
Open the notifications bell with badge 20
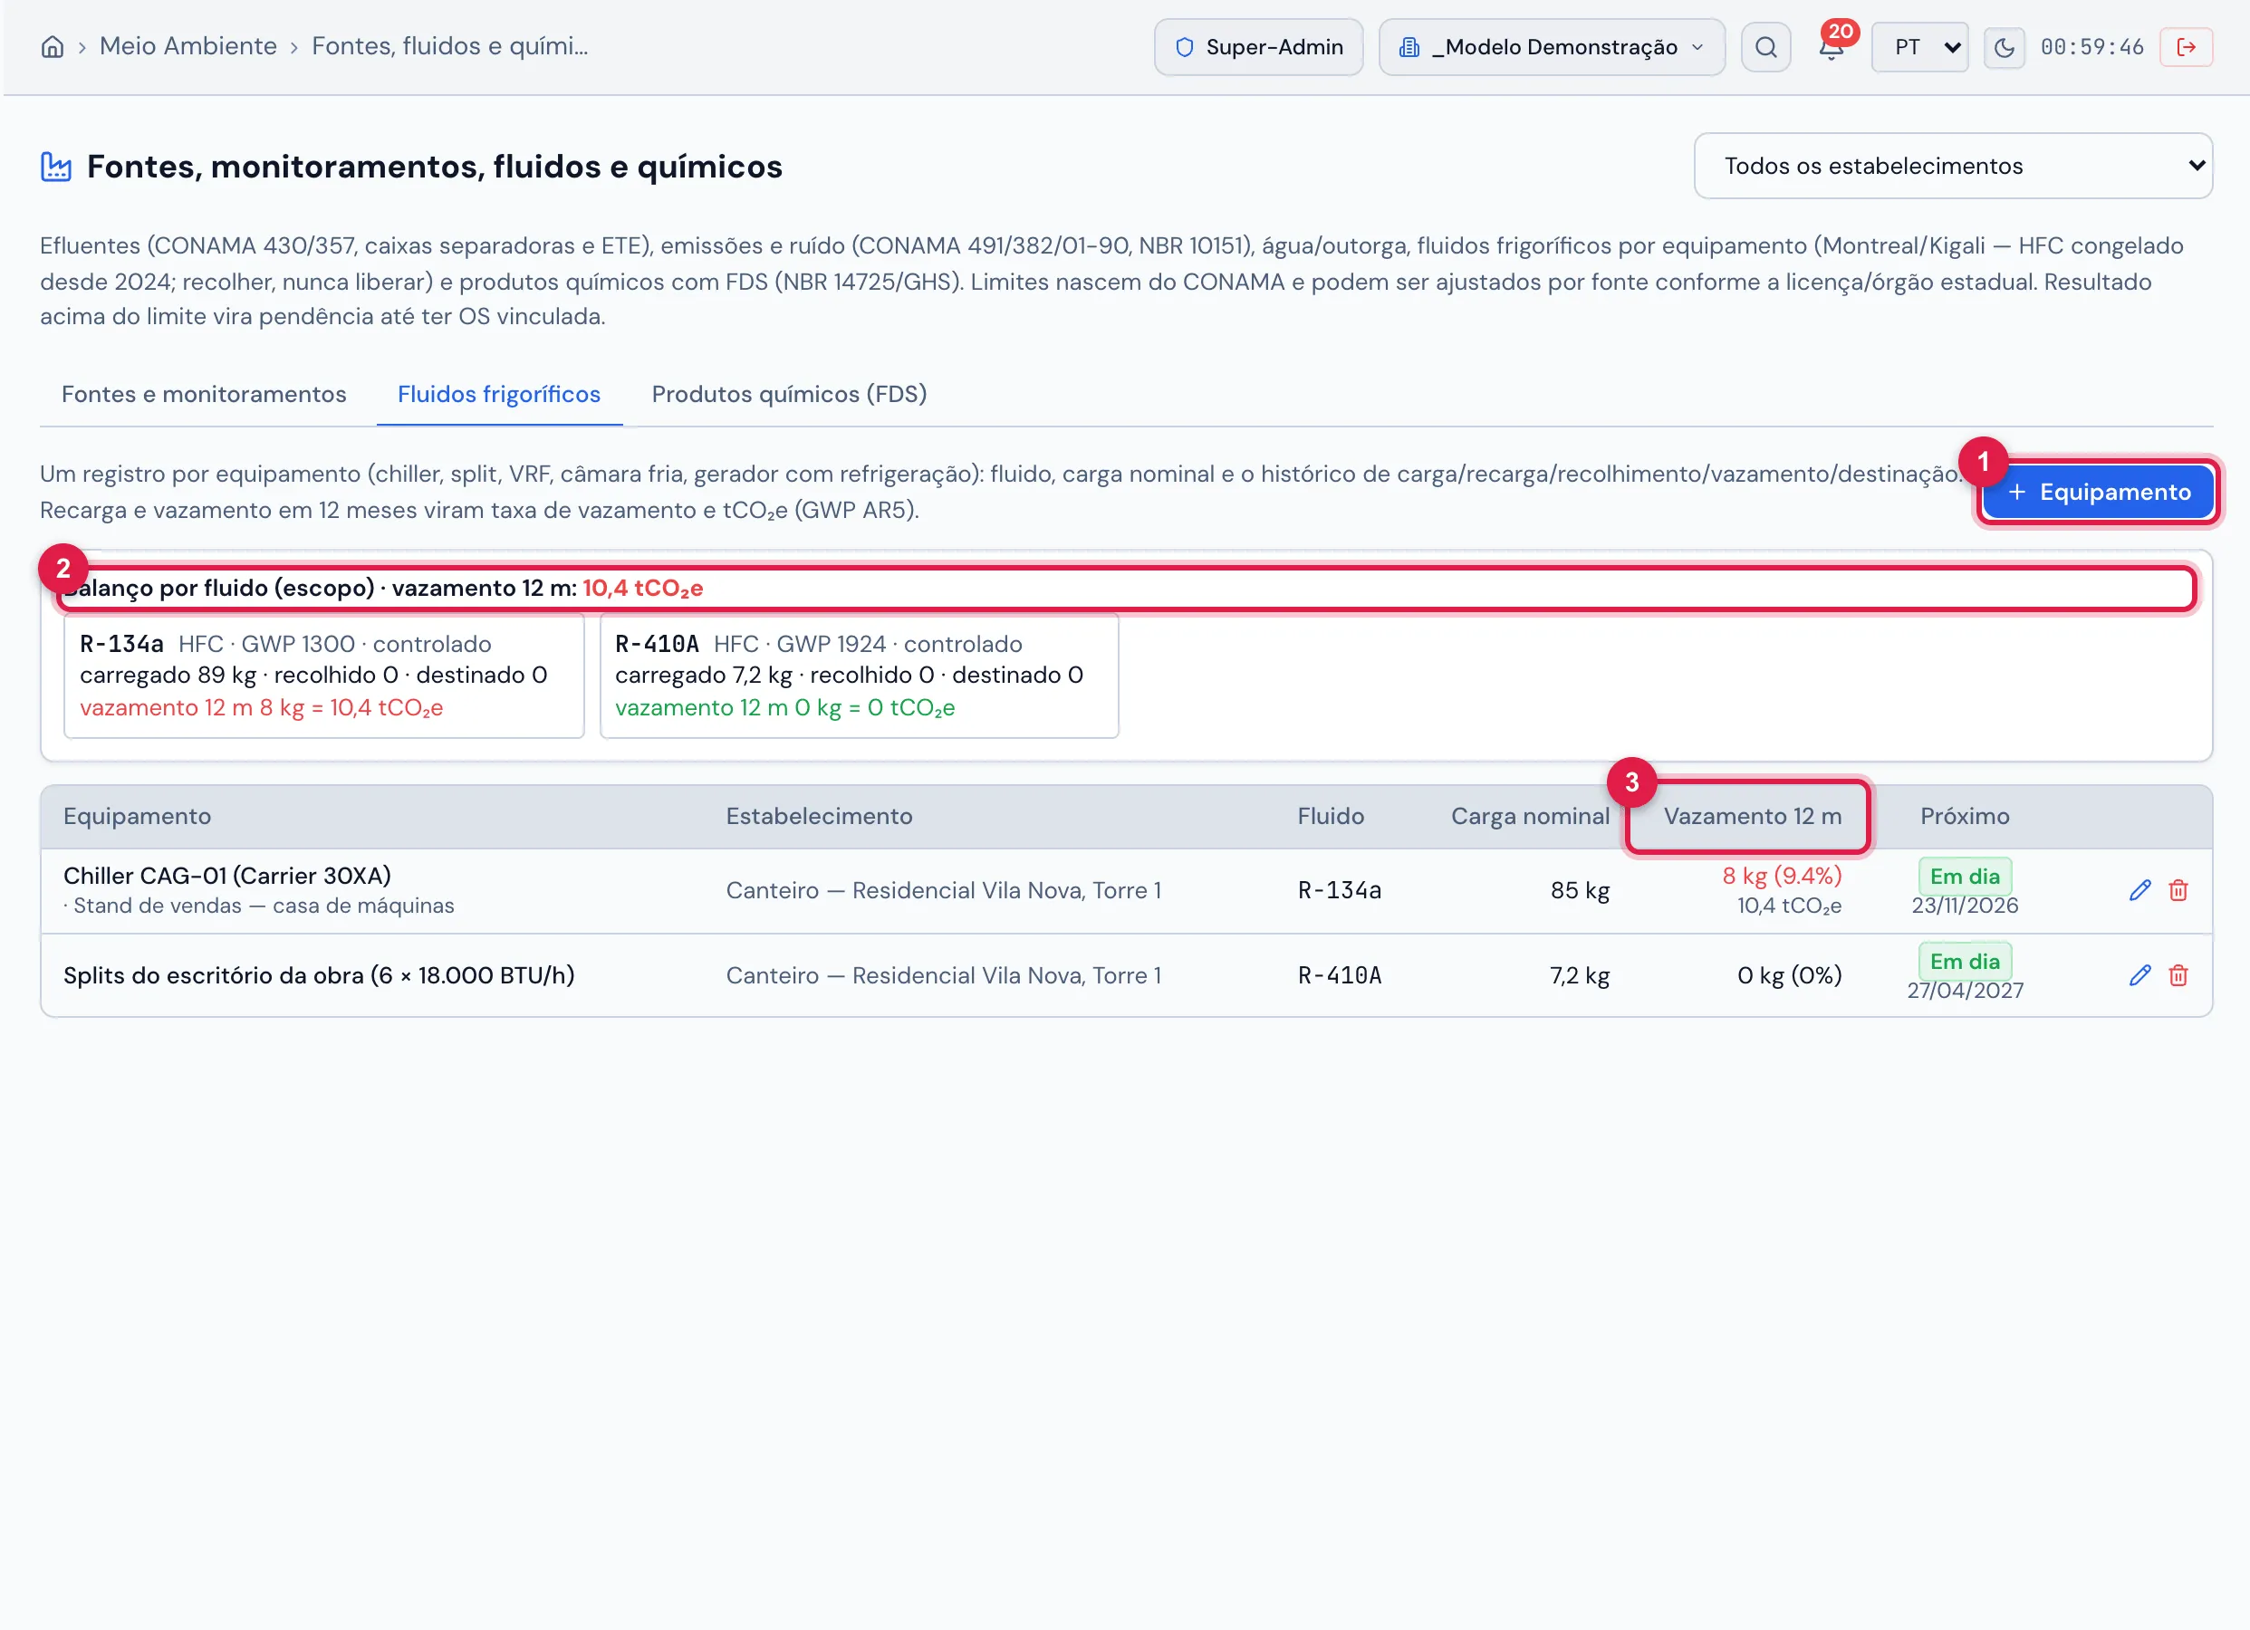[1832, 45]
